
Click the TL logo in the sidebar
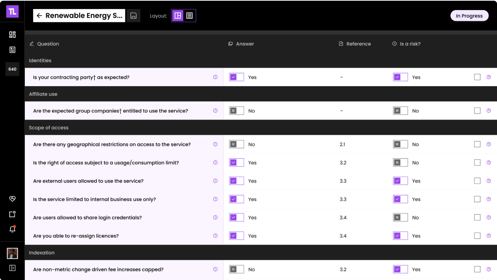[x=12, y=12]
